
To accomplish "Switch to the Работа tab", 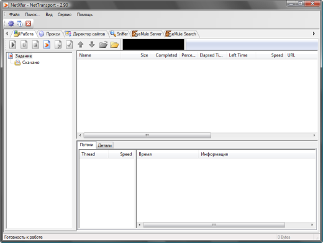I will [24, 34].
